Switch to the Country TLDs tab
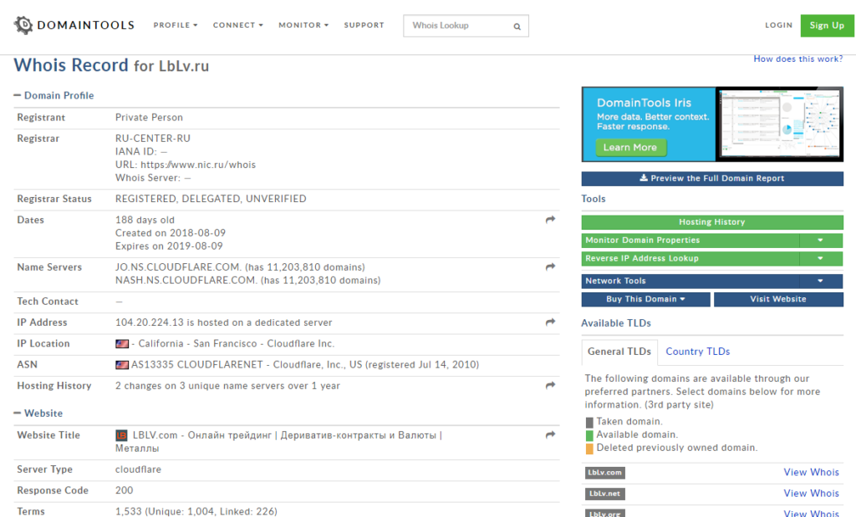 (x=698, y=352)
